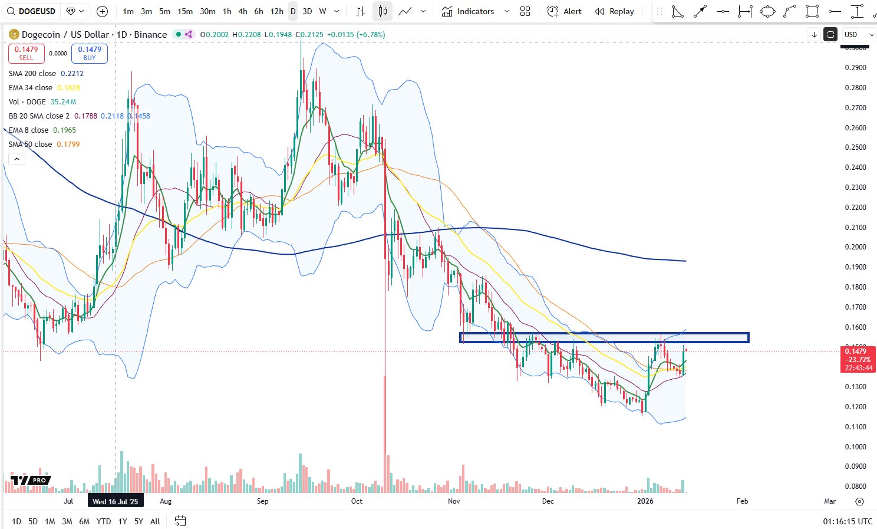The height and width of the screenshot is (529, 877).
Task: Select the Bars chart style icon
Action: (361, 11)
